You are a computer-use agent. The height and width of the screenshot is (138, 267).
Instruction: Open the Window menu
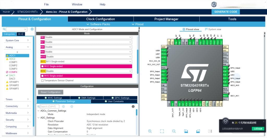tap(77, 4)
